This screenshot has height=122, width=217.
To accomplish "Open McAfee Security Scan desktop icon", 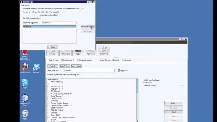I will [x=25, y=55].
